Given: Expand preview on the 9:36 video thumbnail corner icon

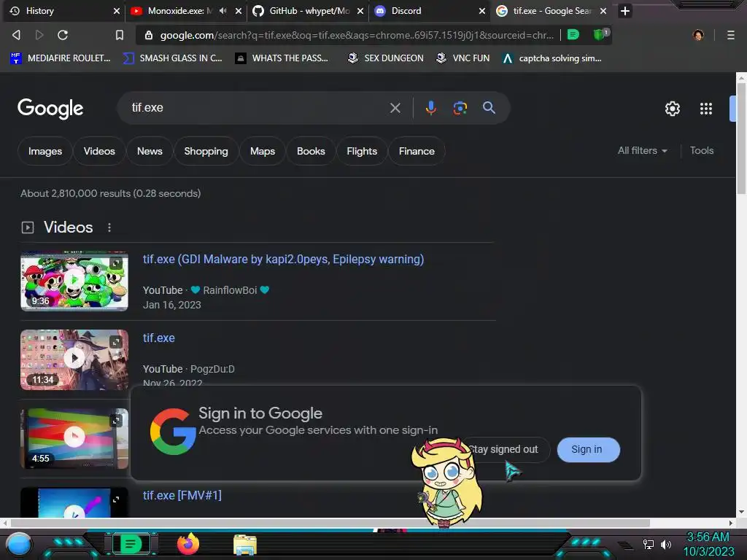Looking at the screenshot, I should pyautogui.click(x=116, y=263).
